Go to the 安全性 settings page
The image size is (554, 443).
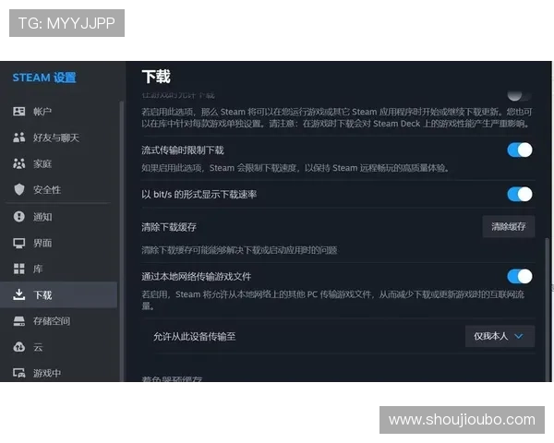[x=59, y=190]
